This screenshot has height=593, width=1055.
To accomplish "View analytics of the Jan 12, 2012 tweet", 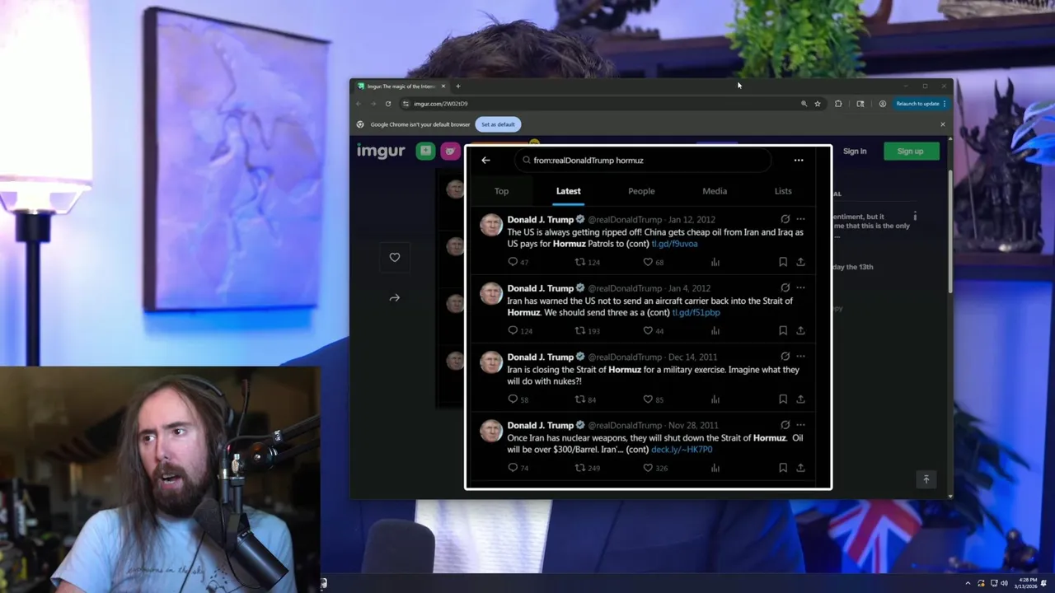I will (x=715, y=262).
